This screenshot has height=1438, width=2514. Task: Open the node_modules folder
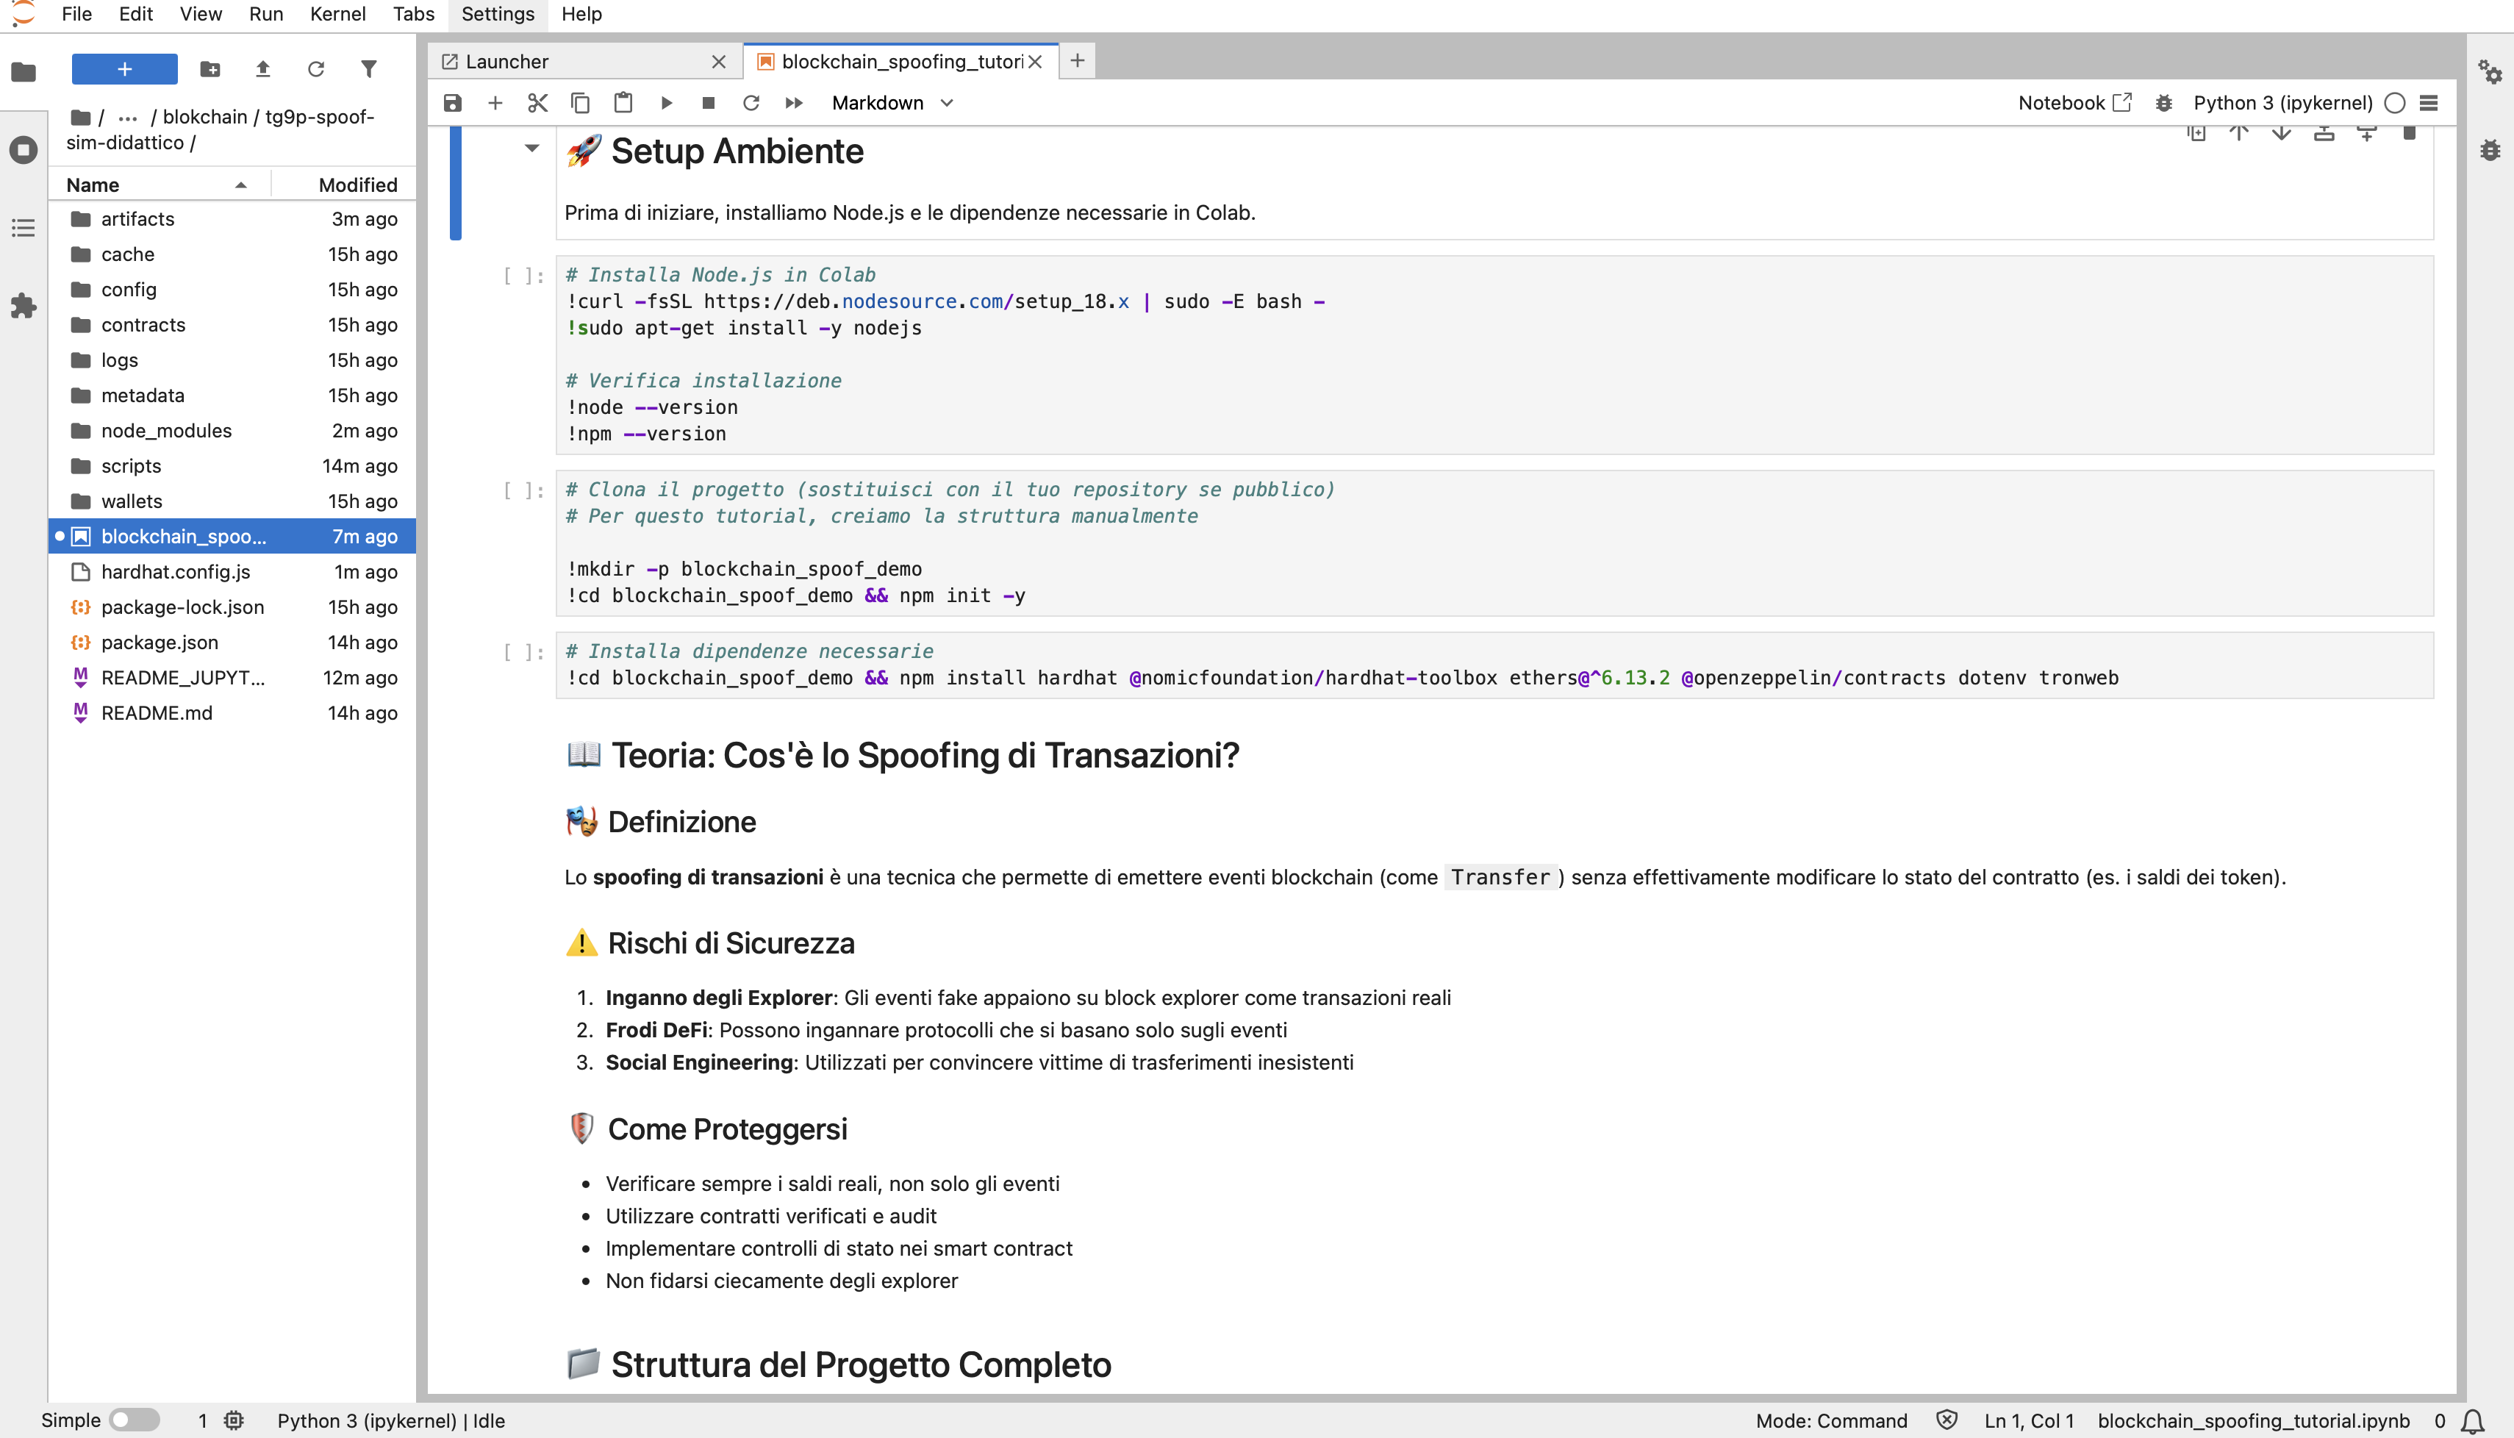[233, 429]
